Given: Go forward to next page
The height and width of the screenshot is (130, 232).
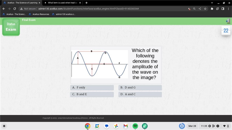Looking at the screenshot, I should (9, 9).
